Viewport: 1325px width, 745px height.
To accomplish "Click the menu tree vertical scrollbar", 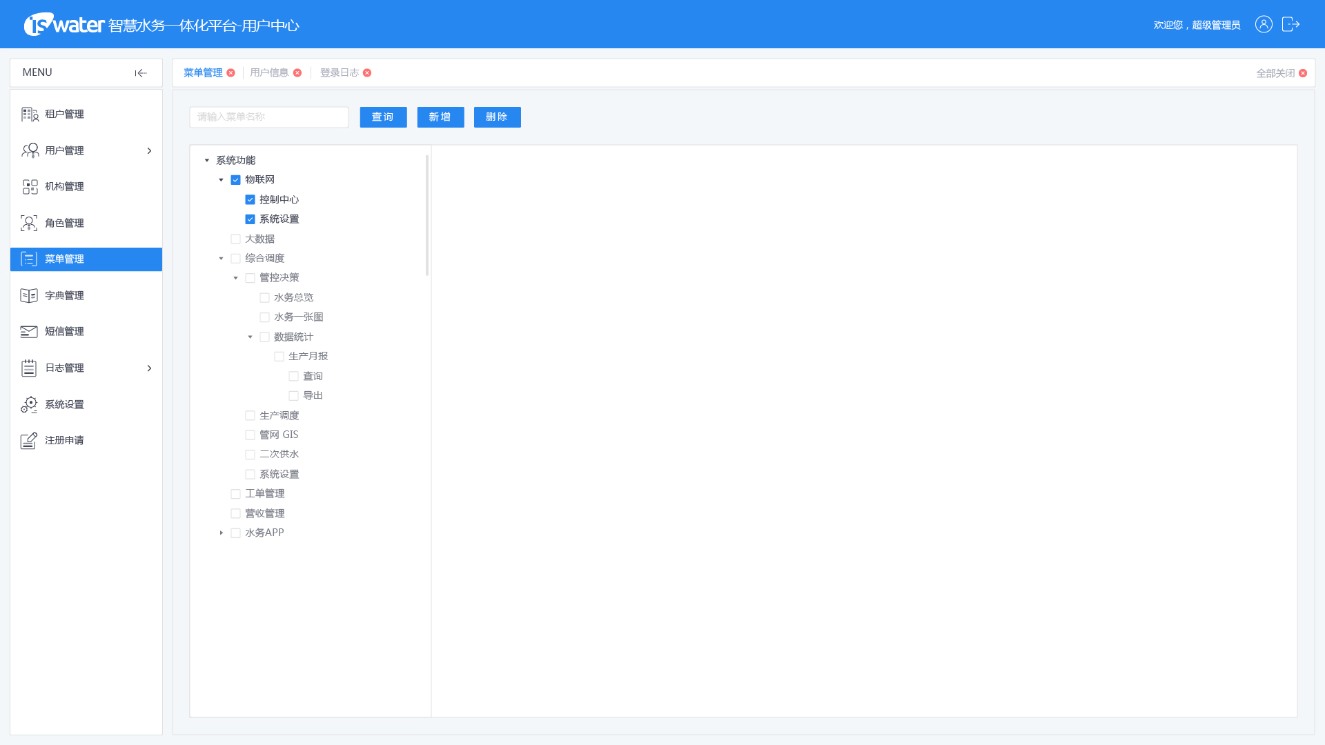I will [x=427, y=215].
